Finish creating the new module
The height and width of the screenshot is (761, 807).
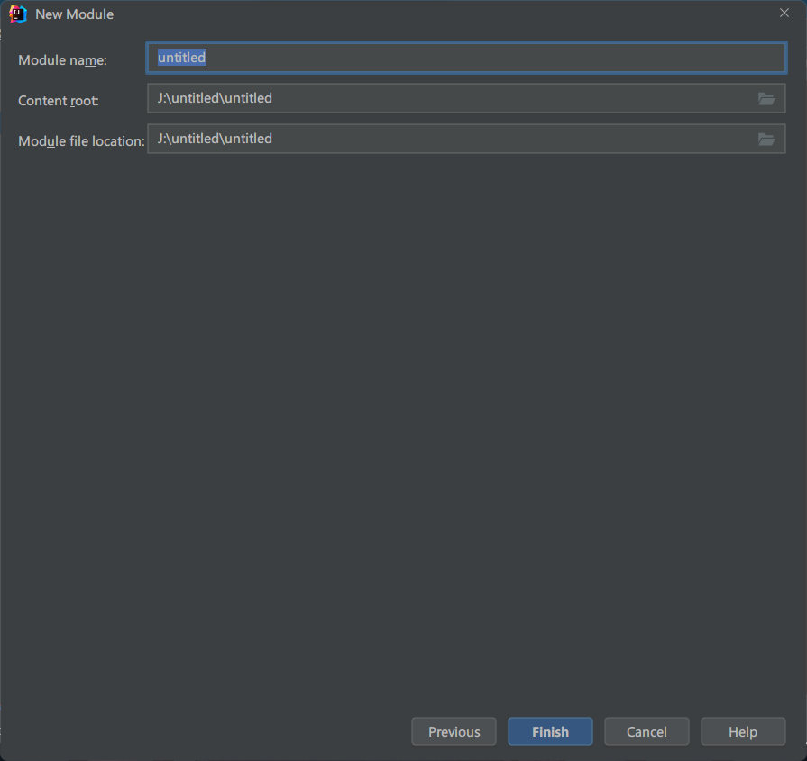pos(550,731)
